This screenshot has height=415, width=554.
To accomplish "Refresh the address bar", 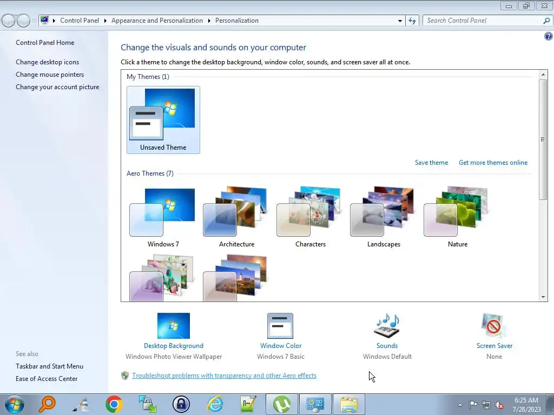I will tap(412, 21).
